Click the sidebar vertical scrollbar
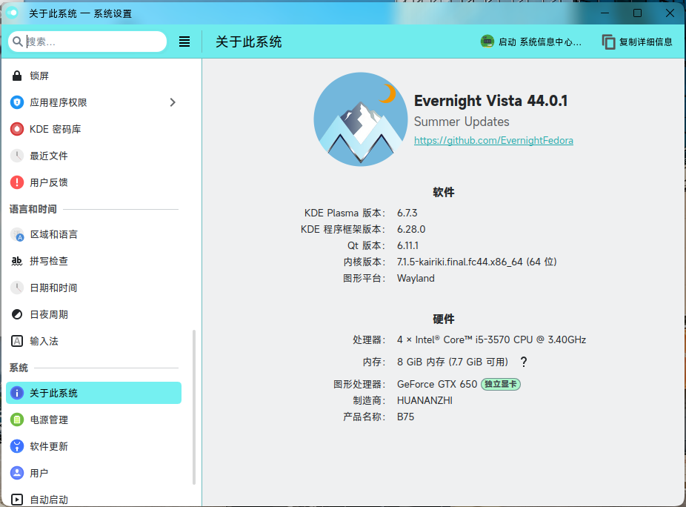 point(194,407)
